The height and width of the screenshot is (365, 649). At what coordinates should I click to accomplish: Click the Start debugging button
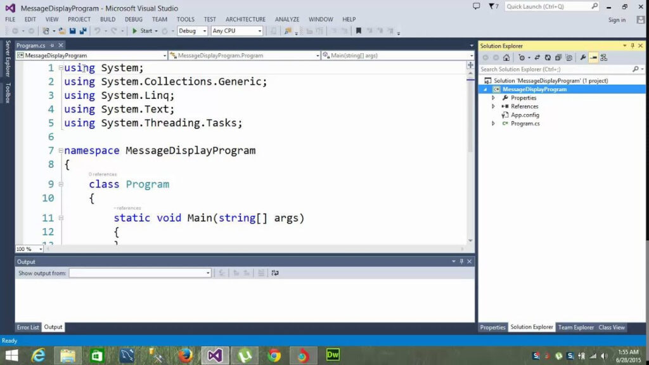tap(142, 31)
